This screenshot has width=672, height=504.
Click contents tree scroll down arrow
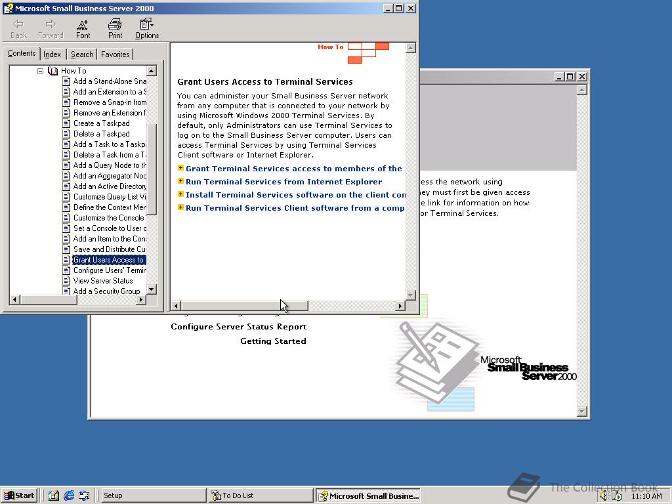point(152,289)
